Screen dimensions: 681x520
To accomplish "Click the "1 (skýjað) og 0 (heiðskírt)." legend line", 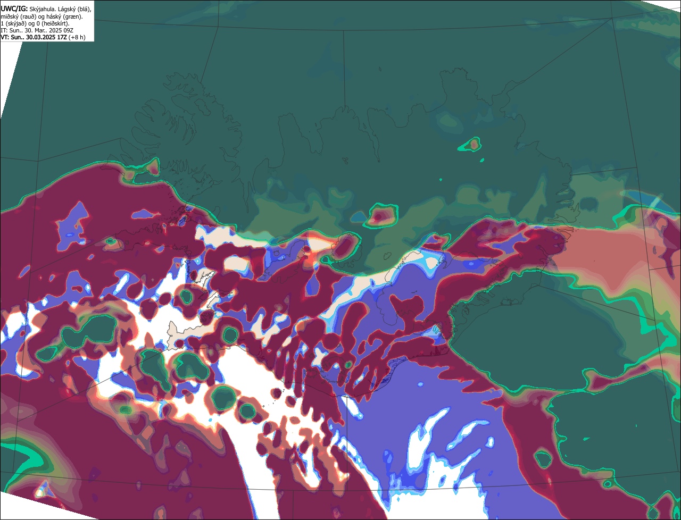I will [x=35, y=23].
